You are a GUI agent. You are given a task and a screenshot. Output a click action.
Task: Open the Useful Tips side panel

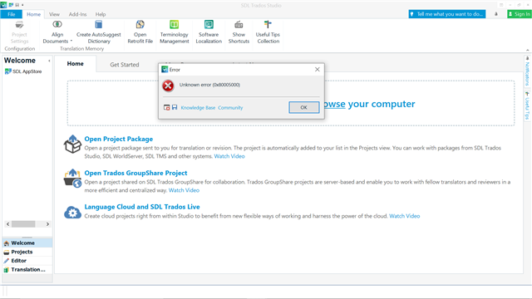[527, 105]
